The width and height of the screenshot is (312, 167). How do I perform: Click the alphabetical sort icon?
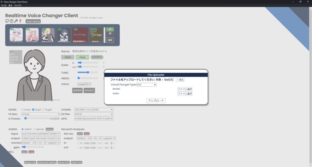tap(110, 33)
